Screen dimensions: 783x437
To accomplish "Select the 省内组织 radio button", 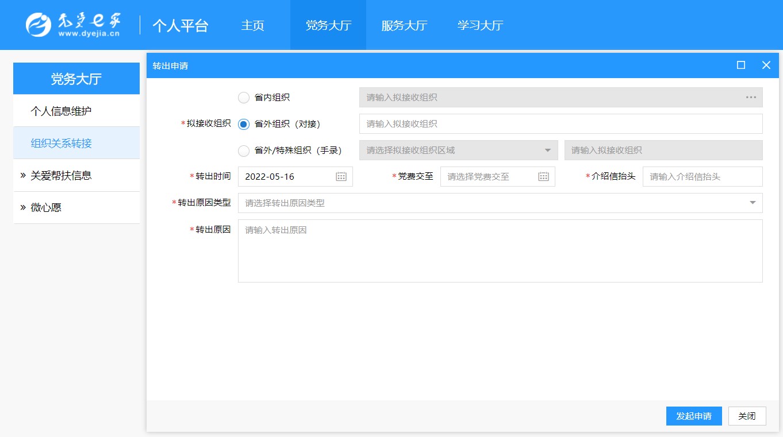I will (244, 98).
